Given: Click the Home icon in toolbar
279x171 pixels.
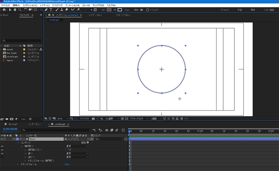Looking at the screenshot, I should pos(4,10).
